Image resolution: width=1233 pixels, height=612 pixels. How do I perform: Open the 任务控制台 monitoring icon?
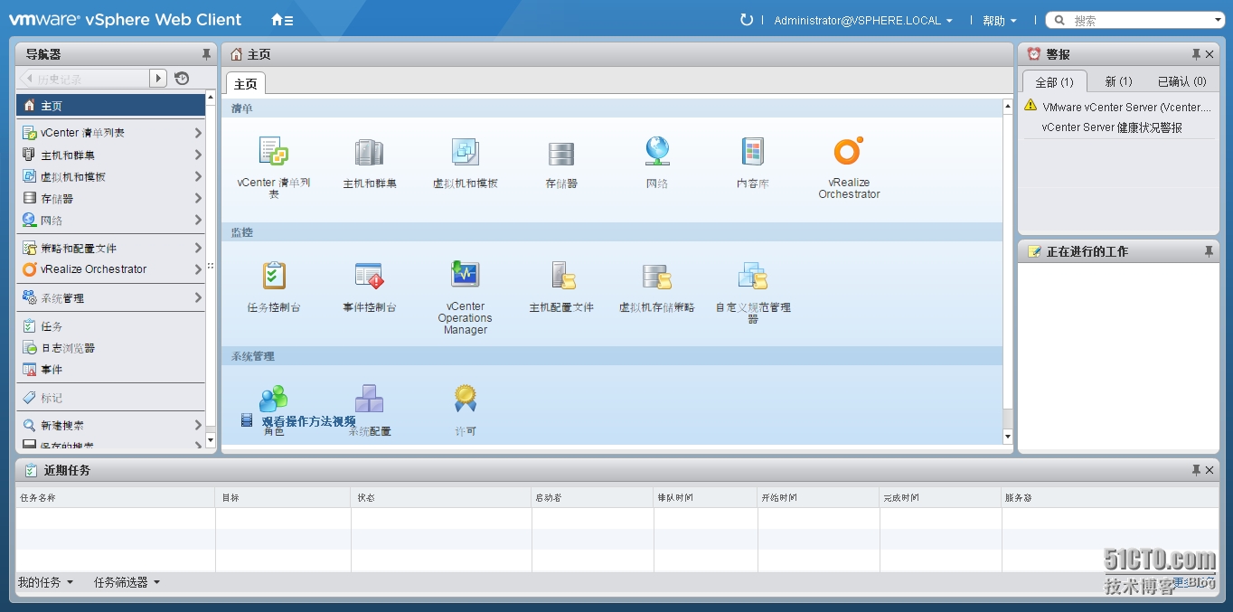coord(273,276)
